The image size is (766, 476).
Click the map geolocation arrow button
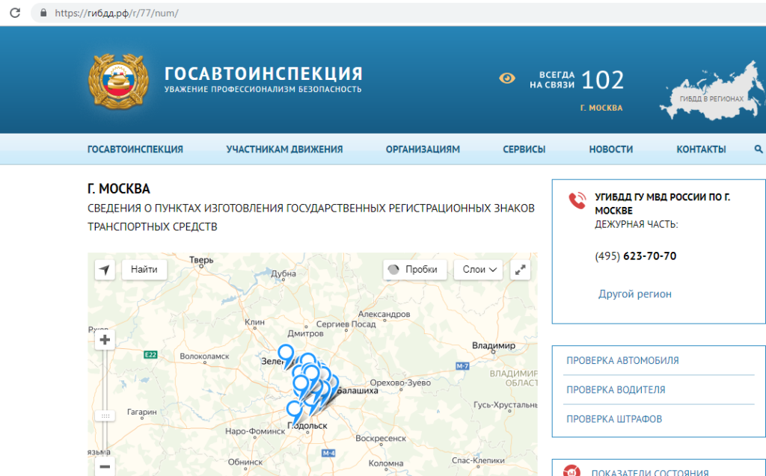point(105,270)
